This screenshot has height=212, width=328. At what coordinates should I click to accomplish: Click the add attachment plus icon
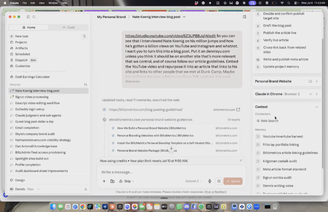[104, 181]
